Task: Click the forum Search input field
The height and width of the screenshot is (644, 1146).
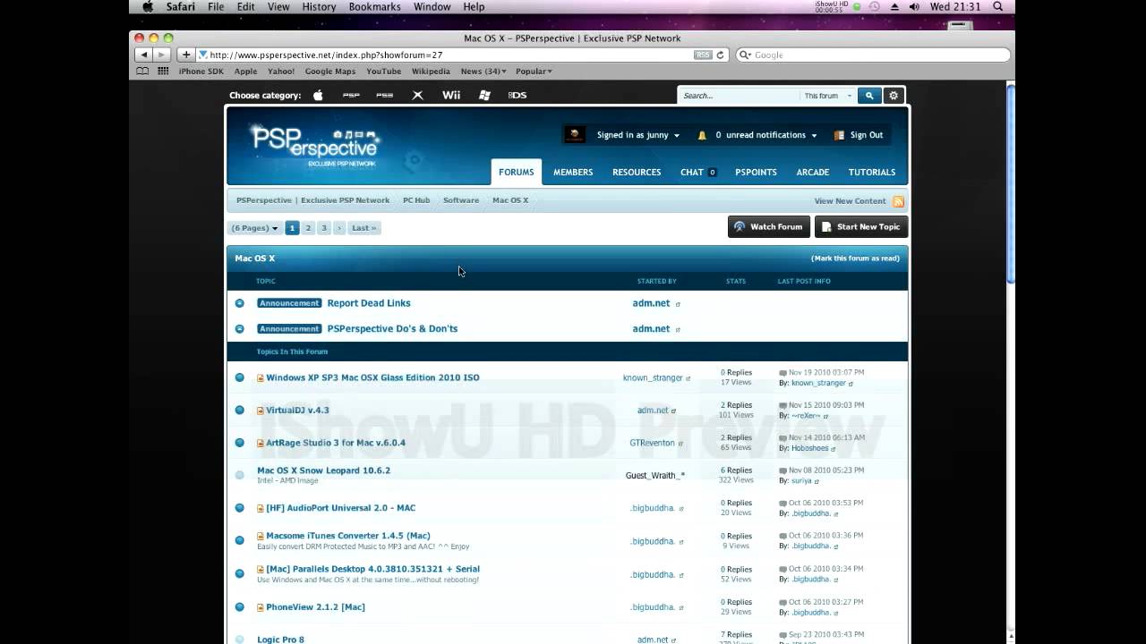Action: (x=739, y=96)
